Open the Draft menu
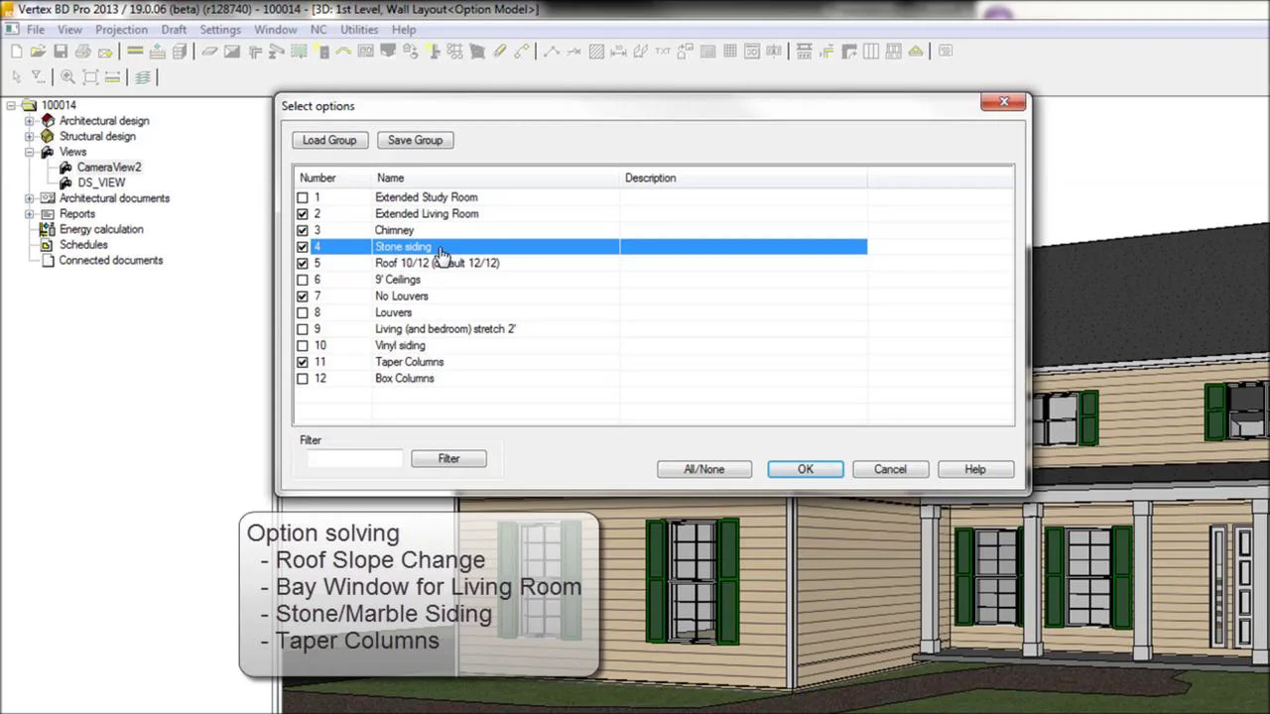Screen dimensions: 1270x714 pyautogui.click(x=174, y=30)
